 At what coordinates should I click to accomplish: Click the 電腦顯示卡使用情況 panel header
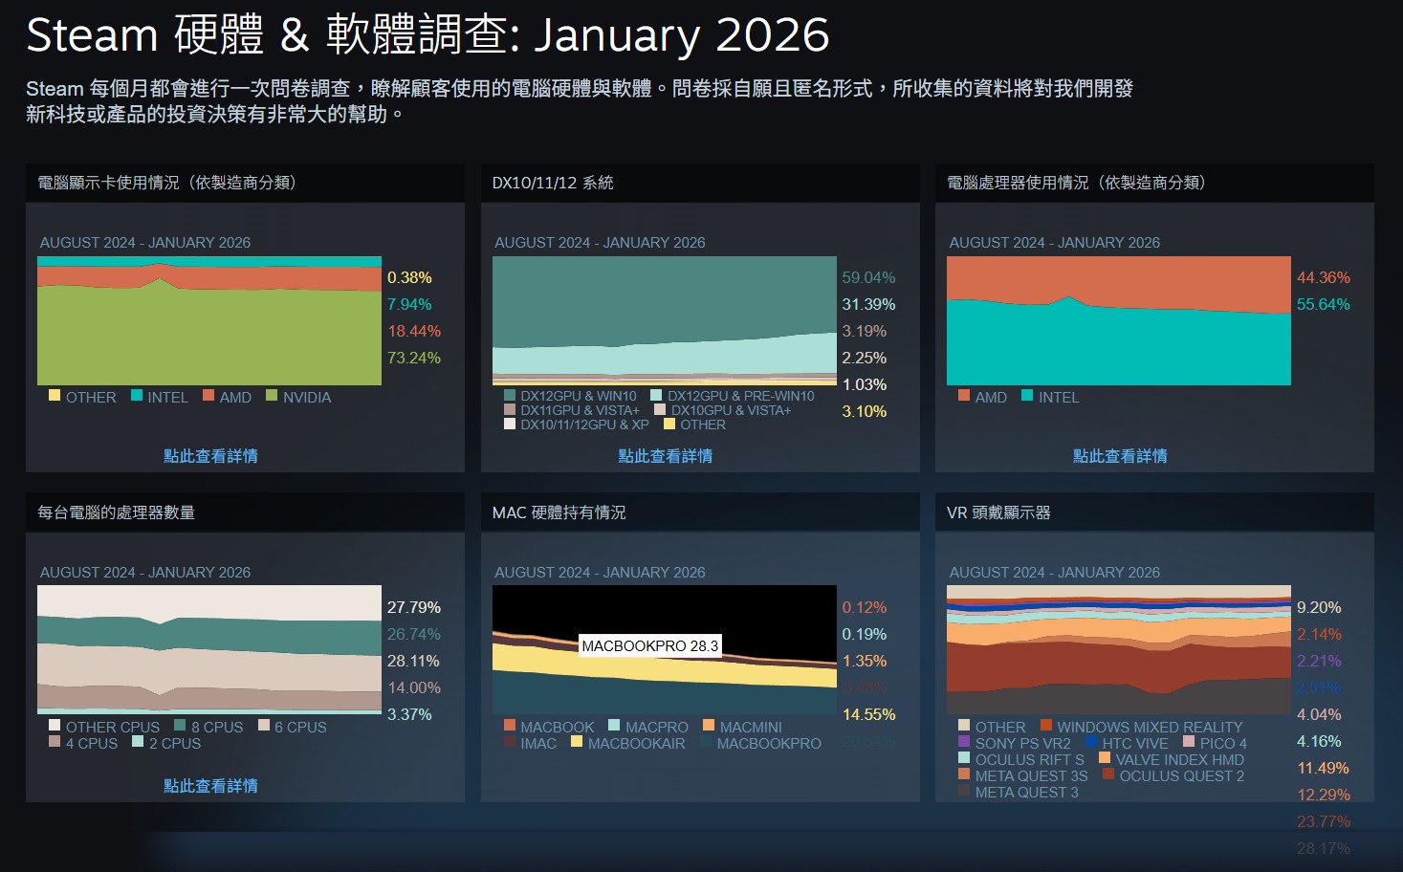[164, 184]
